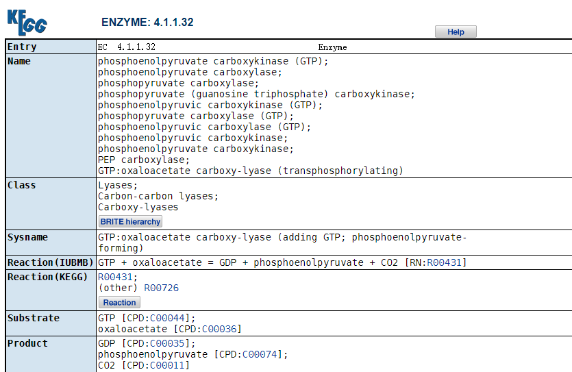This screenshot has width=572, height=372.
Task: Click class entry 'Carbon-carbon lyases;'
Action: click(x=158, y=196)
